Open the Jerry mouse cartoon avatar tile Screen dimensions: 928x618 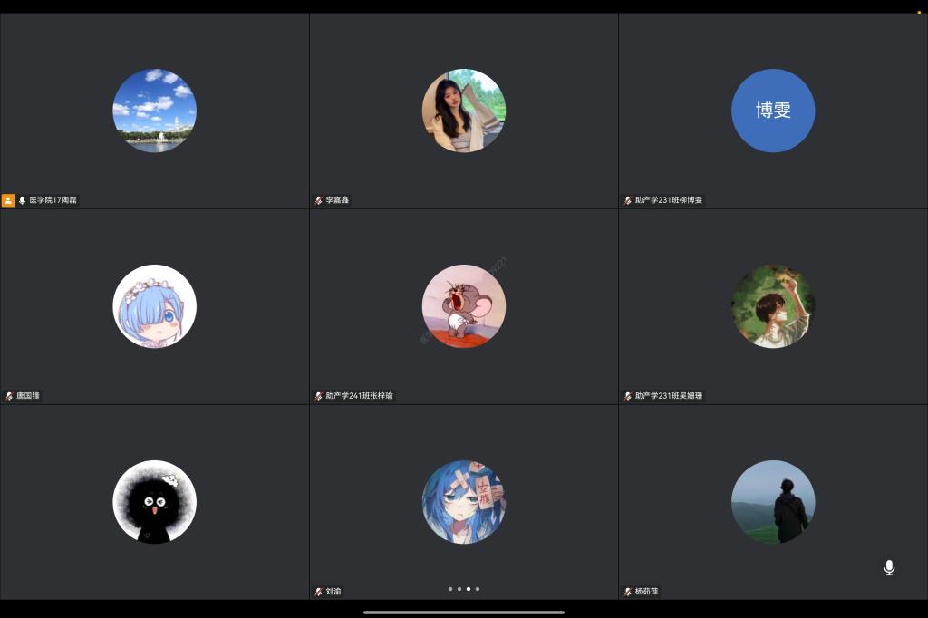pyautogui.click(x=464, y=306)
